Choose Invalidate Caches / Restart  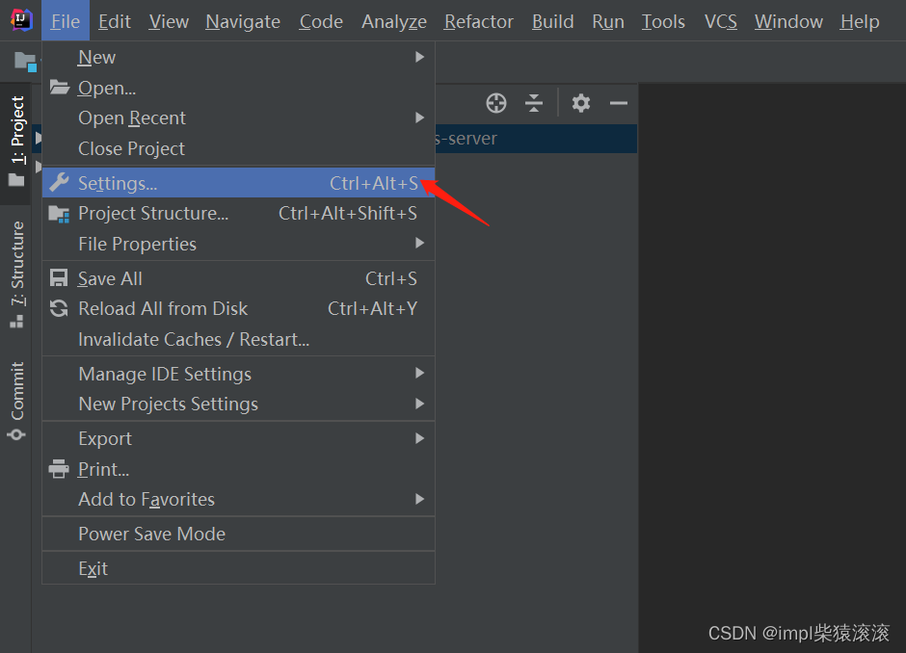tap(193, 339)
